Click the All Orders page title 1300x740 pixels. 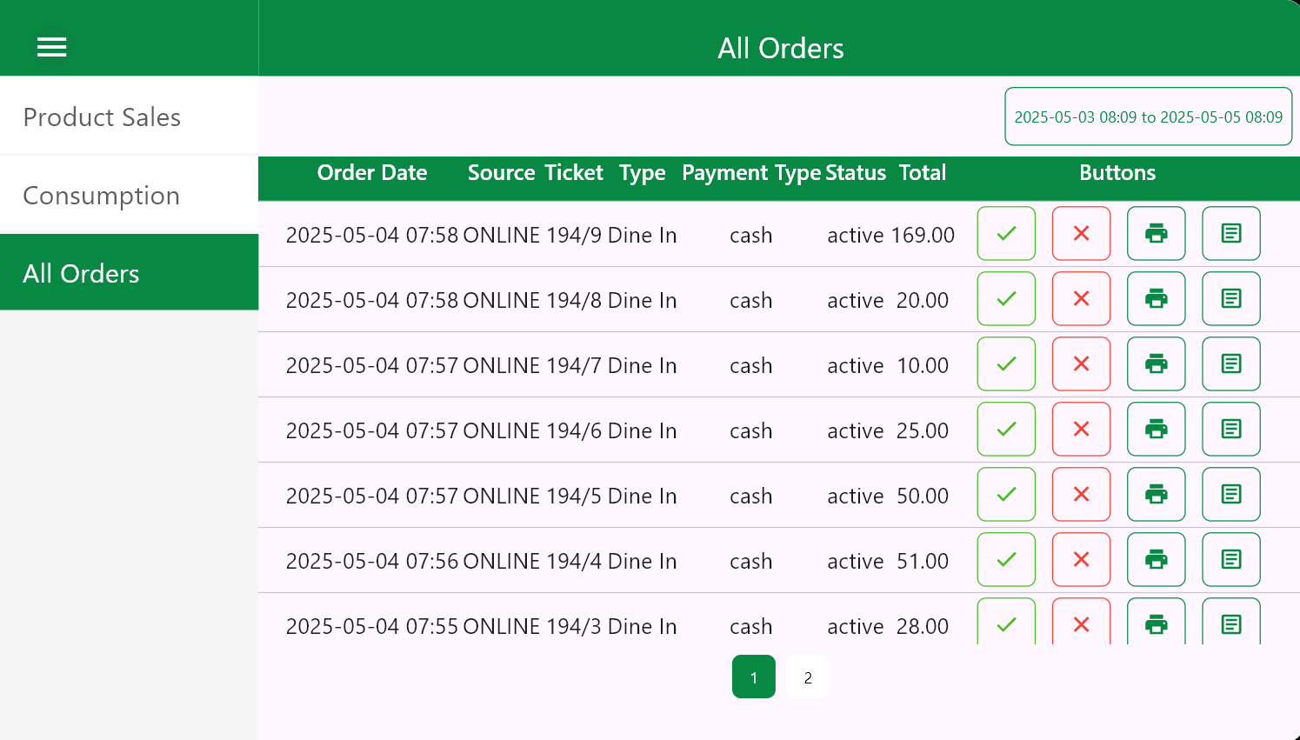pyautogui.click(x=780, y=48)
